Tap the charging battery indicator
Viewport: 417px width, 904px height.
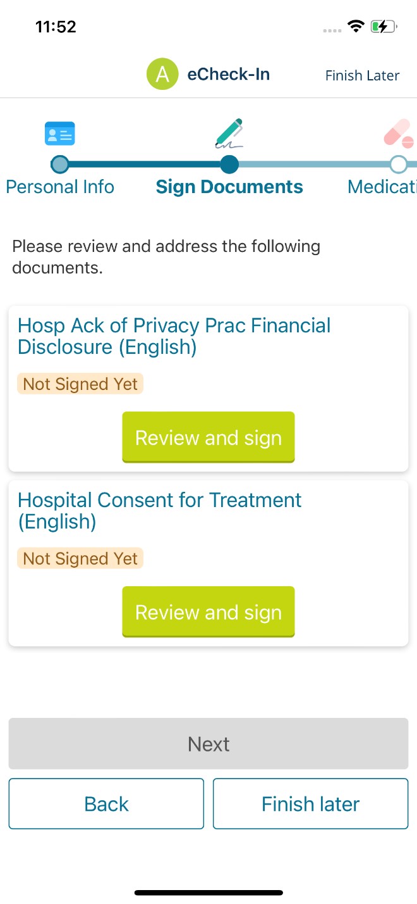[x=383, y=26]
